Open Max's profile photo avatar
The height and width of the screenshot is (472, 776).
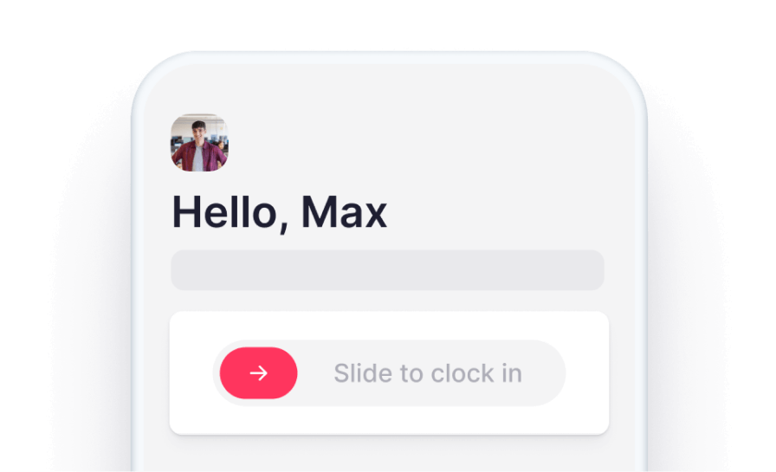(199, 143)
